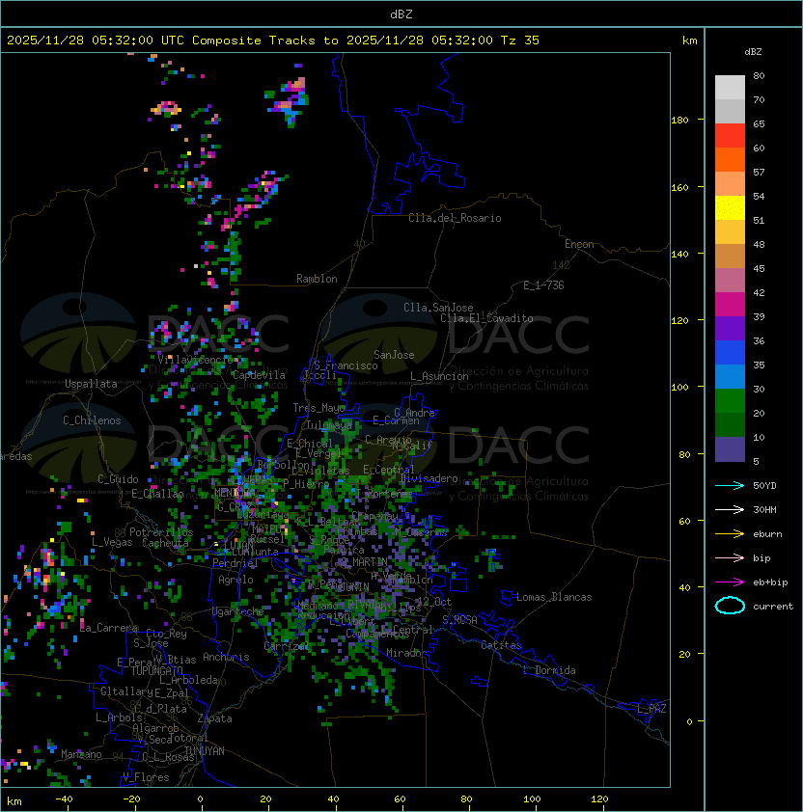Screen dimensions: 803x812
Task: Click the 'Ugarteche' map label
Action: 238,611
